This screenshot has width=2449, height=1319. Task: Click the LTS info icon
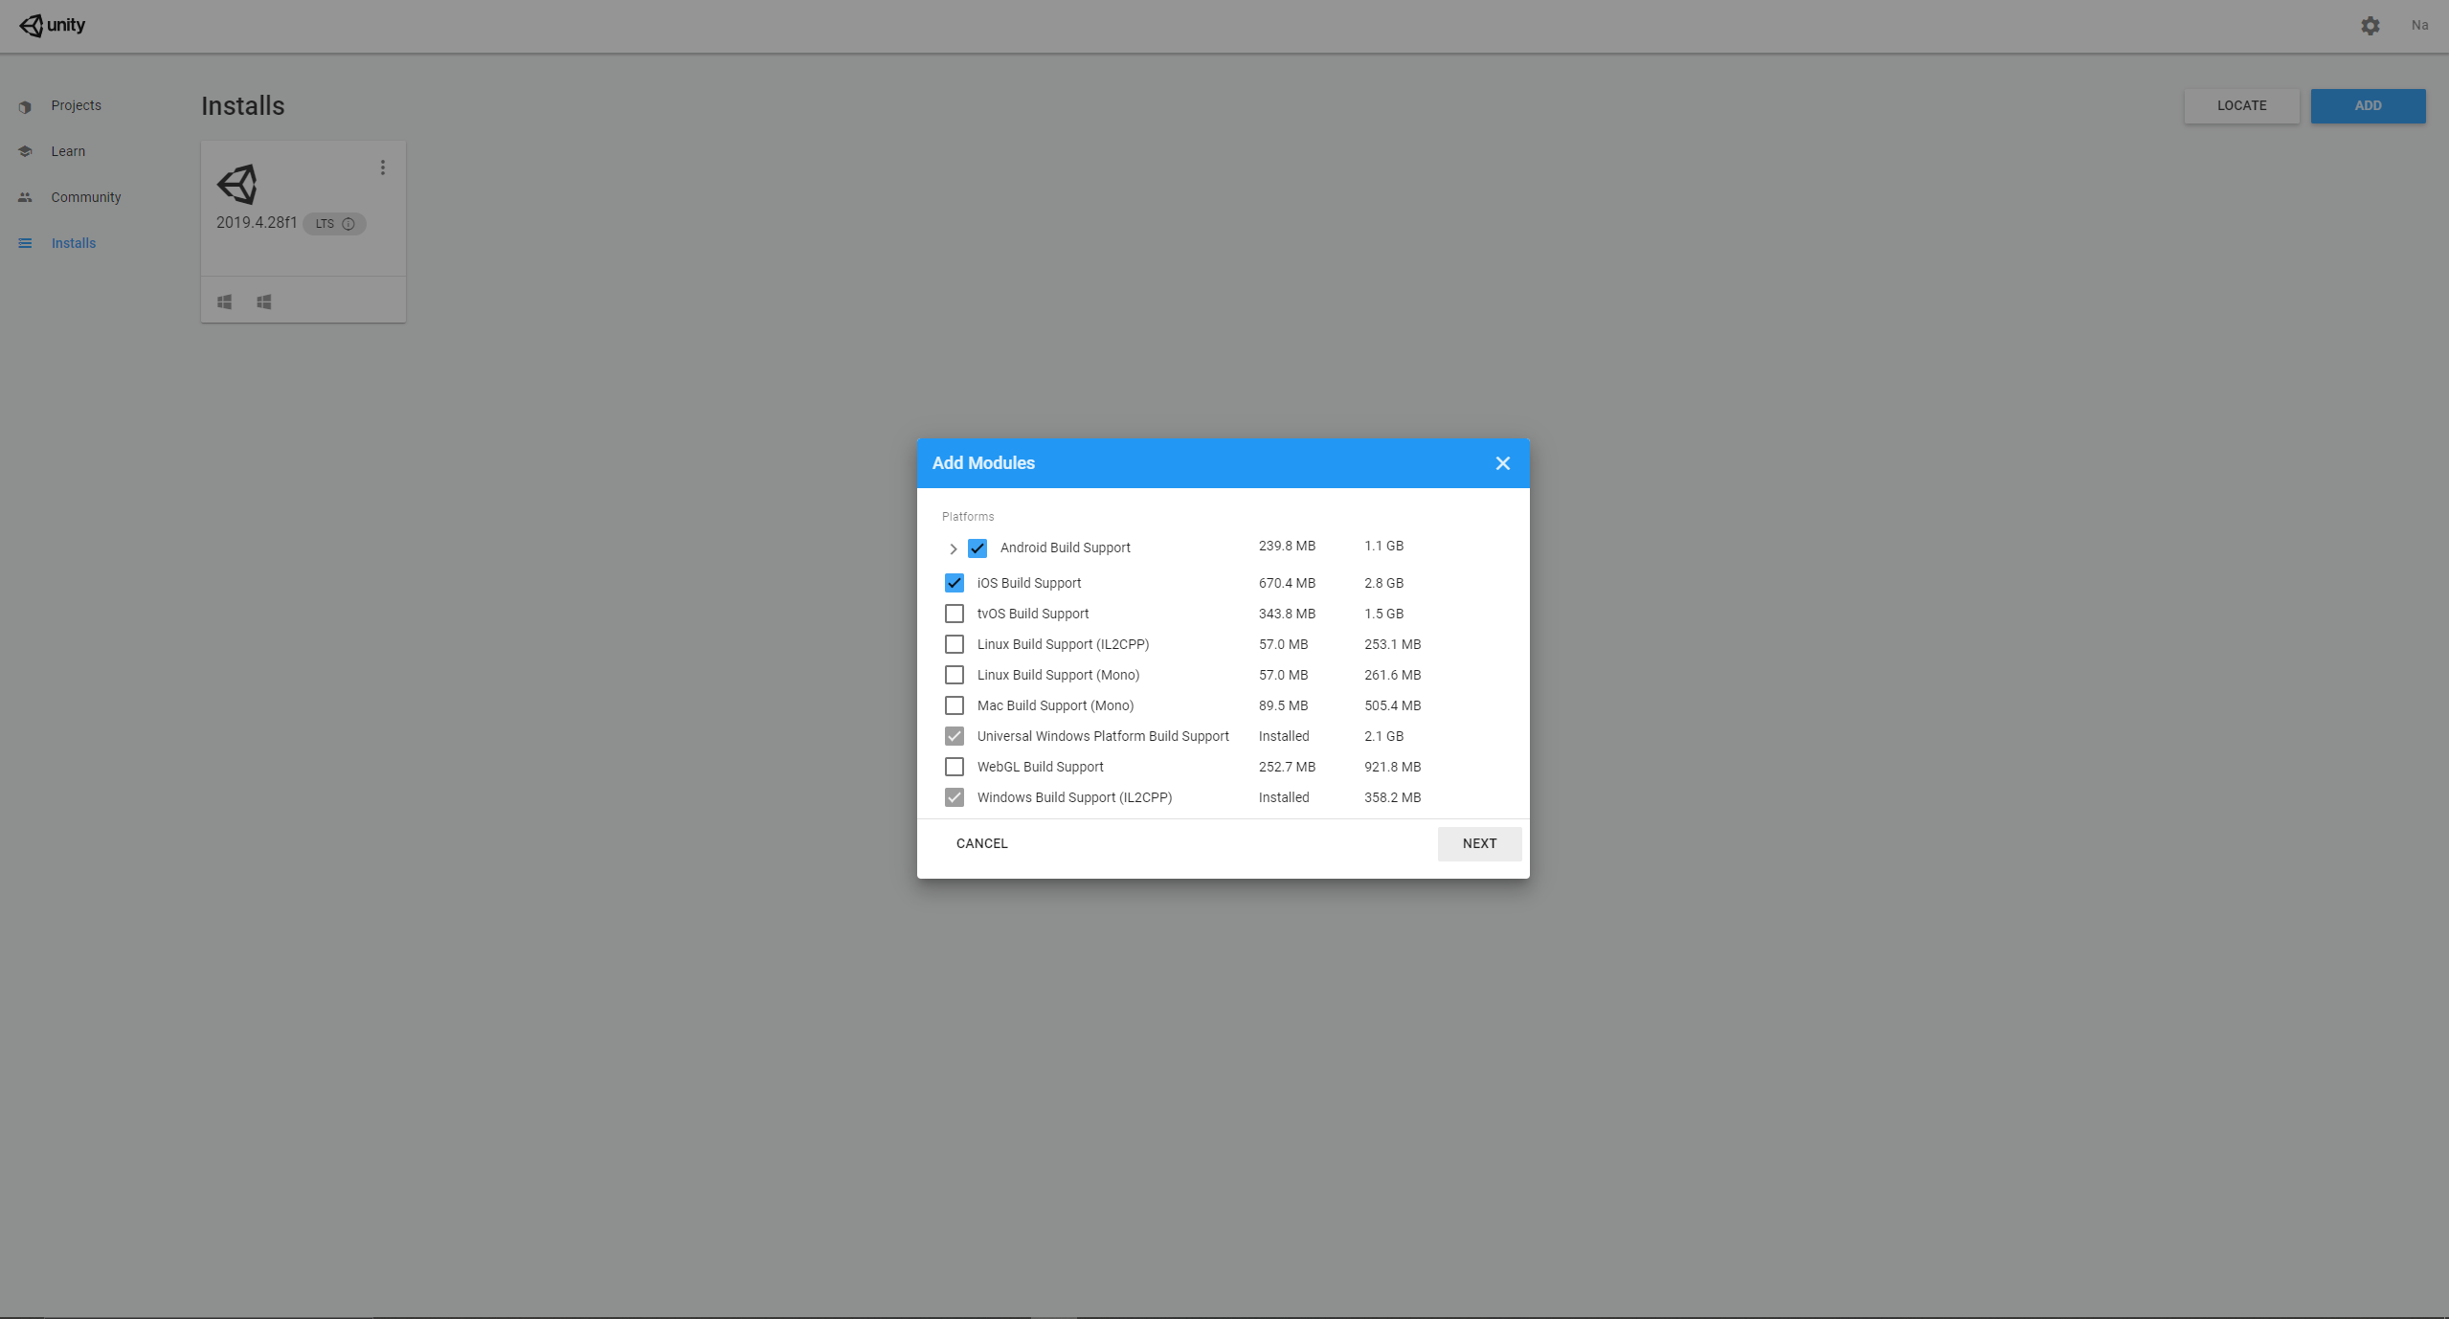tap(348, 224)
